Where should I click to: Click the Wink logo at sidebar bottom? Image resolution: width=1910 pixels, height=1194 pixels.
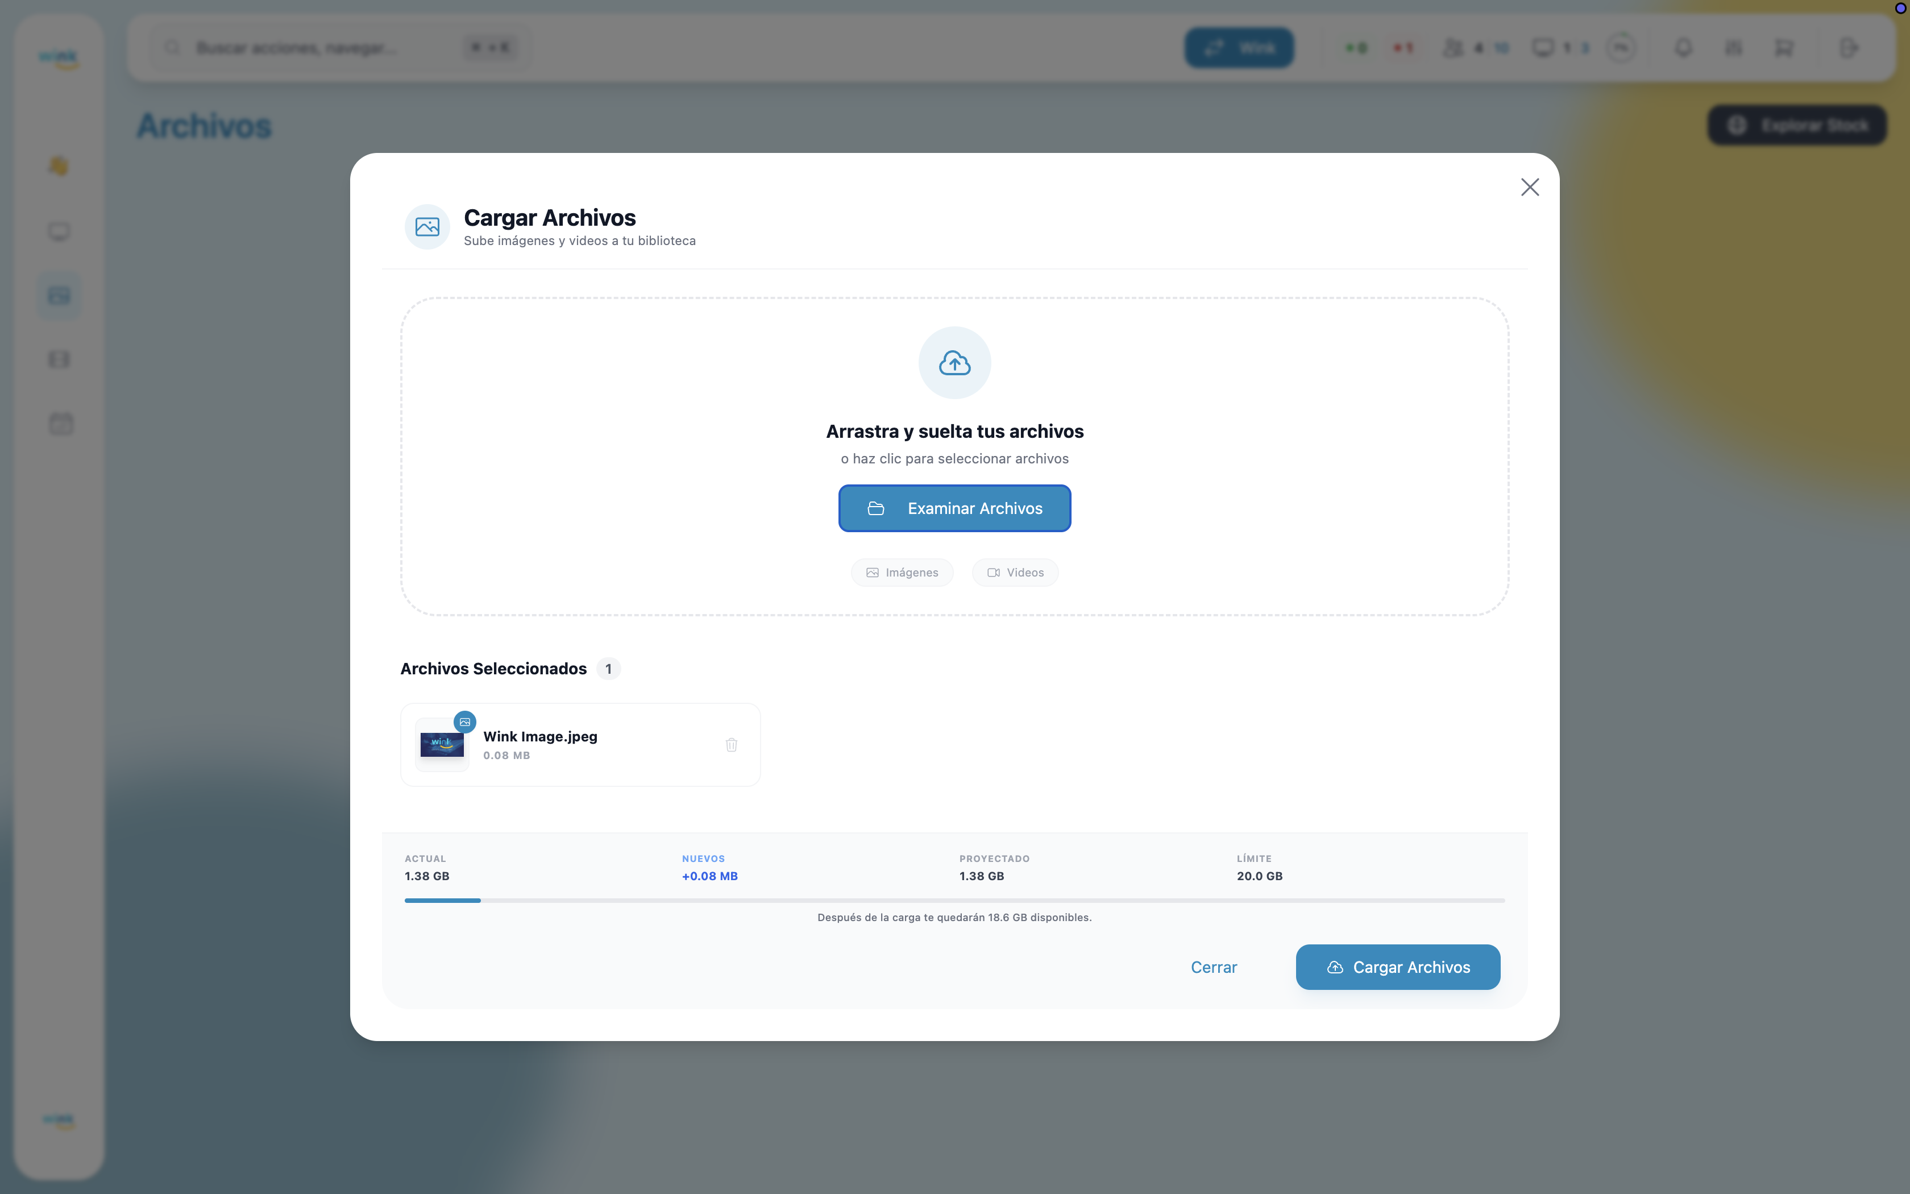(x=59, y=1121)
